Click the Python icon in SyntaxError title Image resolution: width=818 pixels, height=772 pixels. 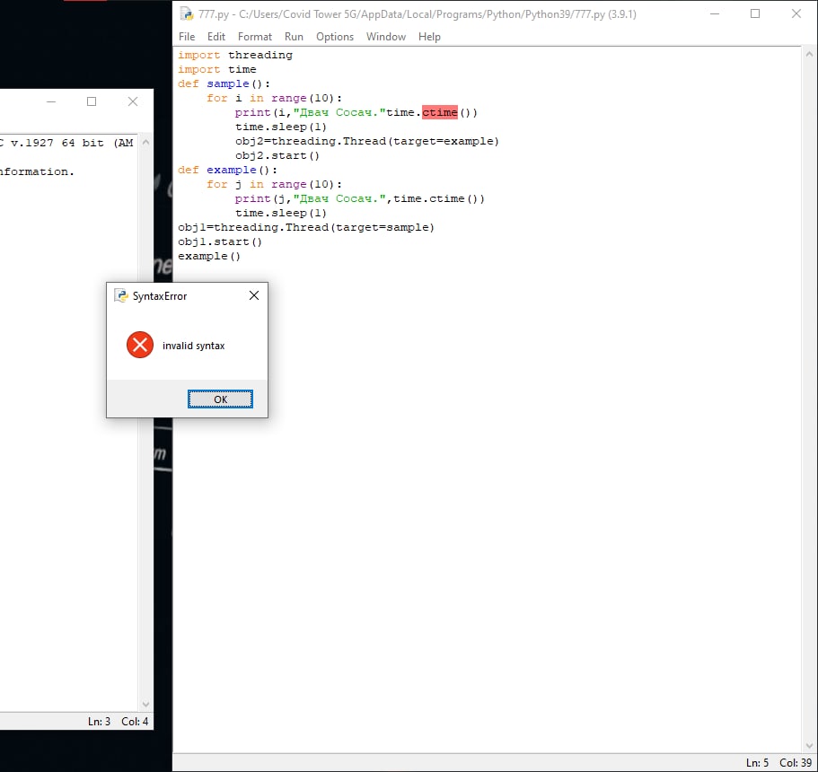point(121,295)
